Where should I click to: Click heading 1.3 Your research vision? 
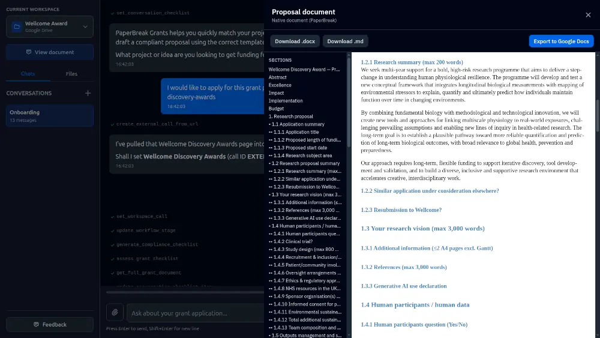[x=422, y=229]
